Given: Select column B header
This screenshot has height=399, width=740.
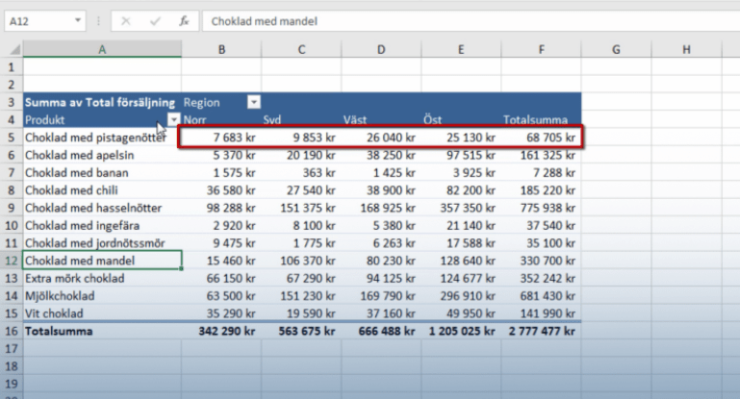Looking at the screenshot, I should click(x=220, y=49).
